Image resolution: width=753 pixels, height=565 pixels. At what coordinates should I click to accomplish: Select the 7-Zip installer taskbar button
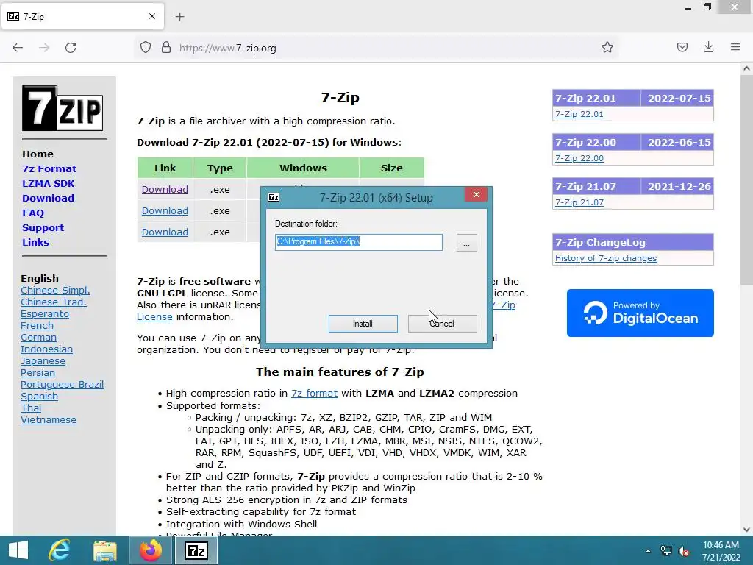196,550
